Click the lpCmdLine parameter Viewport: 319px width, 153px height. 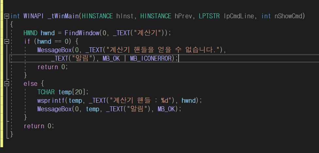coord(239,16)
